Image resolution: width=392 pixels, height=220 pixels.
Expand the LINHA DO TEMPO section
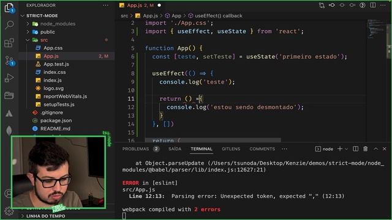(45, 216)
